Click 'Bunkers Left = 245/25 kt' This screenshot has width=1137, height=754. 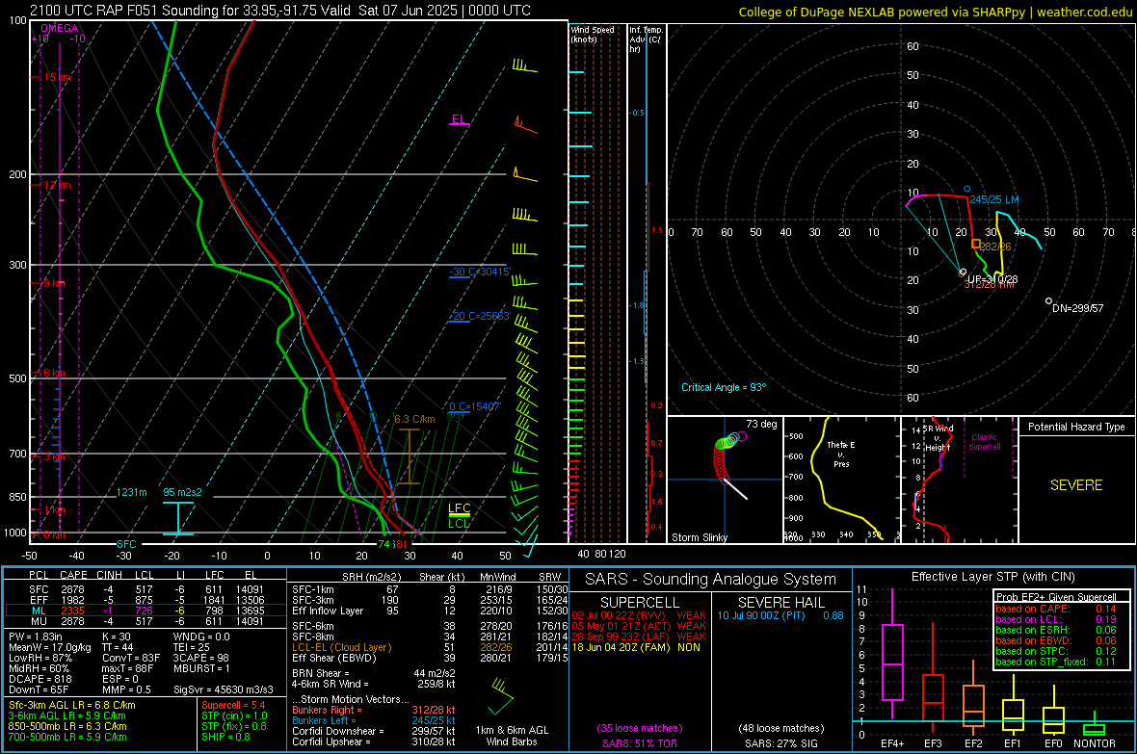[x=374, y=720]
